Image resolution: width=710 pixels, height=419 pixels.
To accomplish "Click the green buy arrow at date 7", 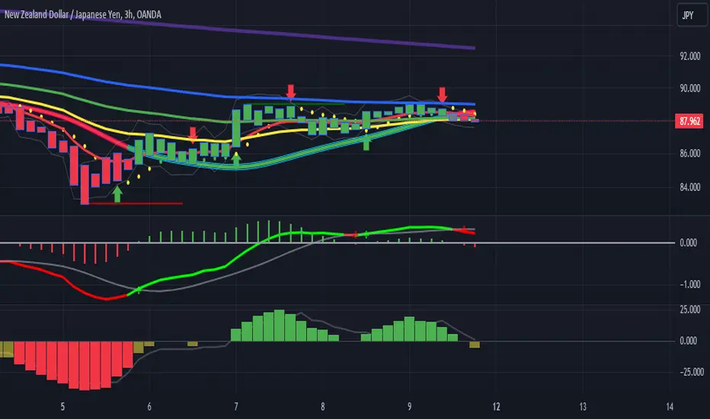I will (x=236, y=159).
